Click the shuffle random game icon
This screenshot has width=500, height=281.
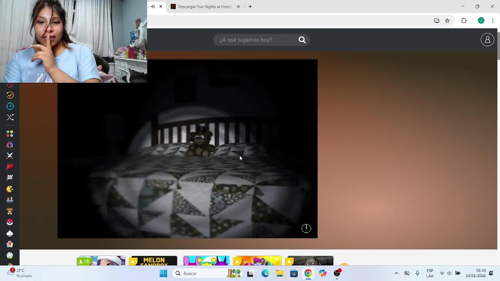pyautogui.click(x=10, y=117)
